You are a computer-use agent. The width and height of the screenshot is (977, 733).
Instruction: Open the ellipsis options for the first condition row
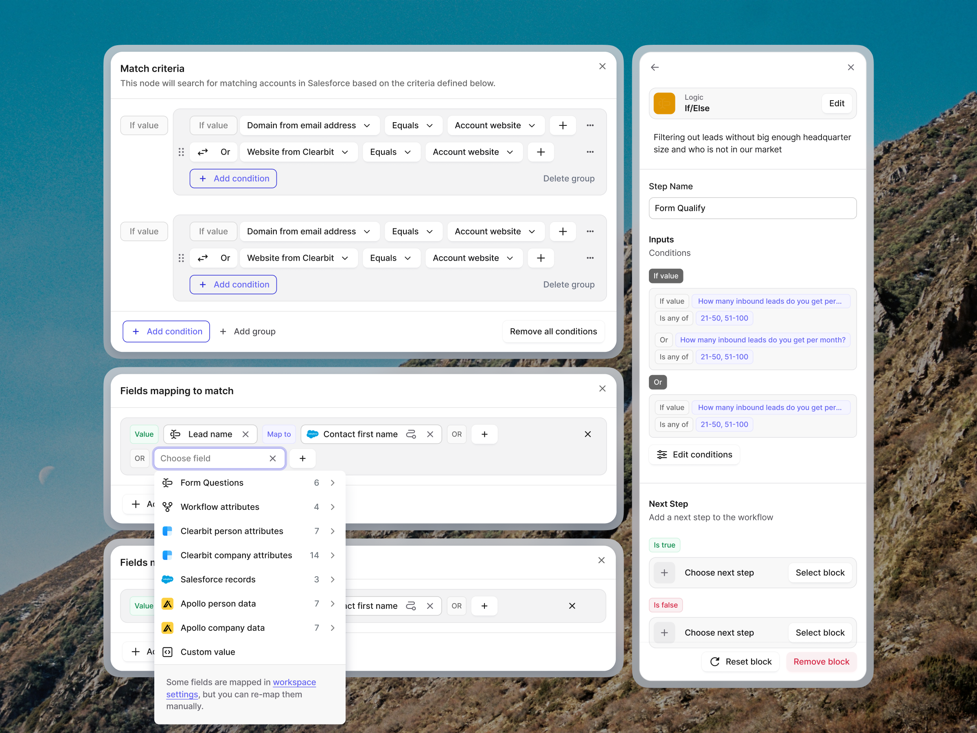coord(590,125)
